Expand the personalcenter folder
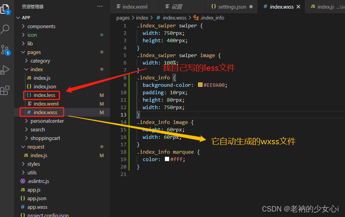This screenshot has width=345, height=217. [26, 121]
